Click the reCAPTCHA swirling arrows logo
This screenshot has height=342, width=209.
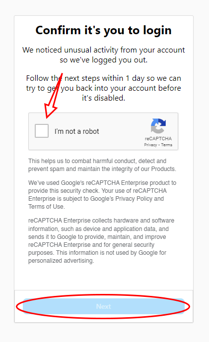click(x=158, y=126)
